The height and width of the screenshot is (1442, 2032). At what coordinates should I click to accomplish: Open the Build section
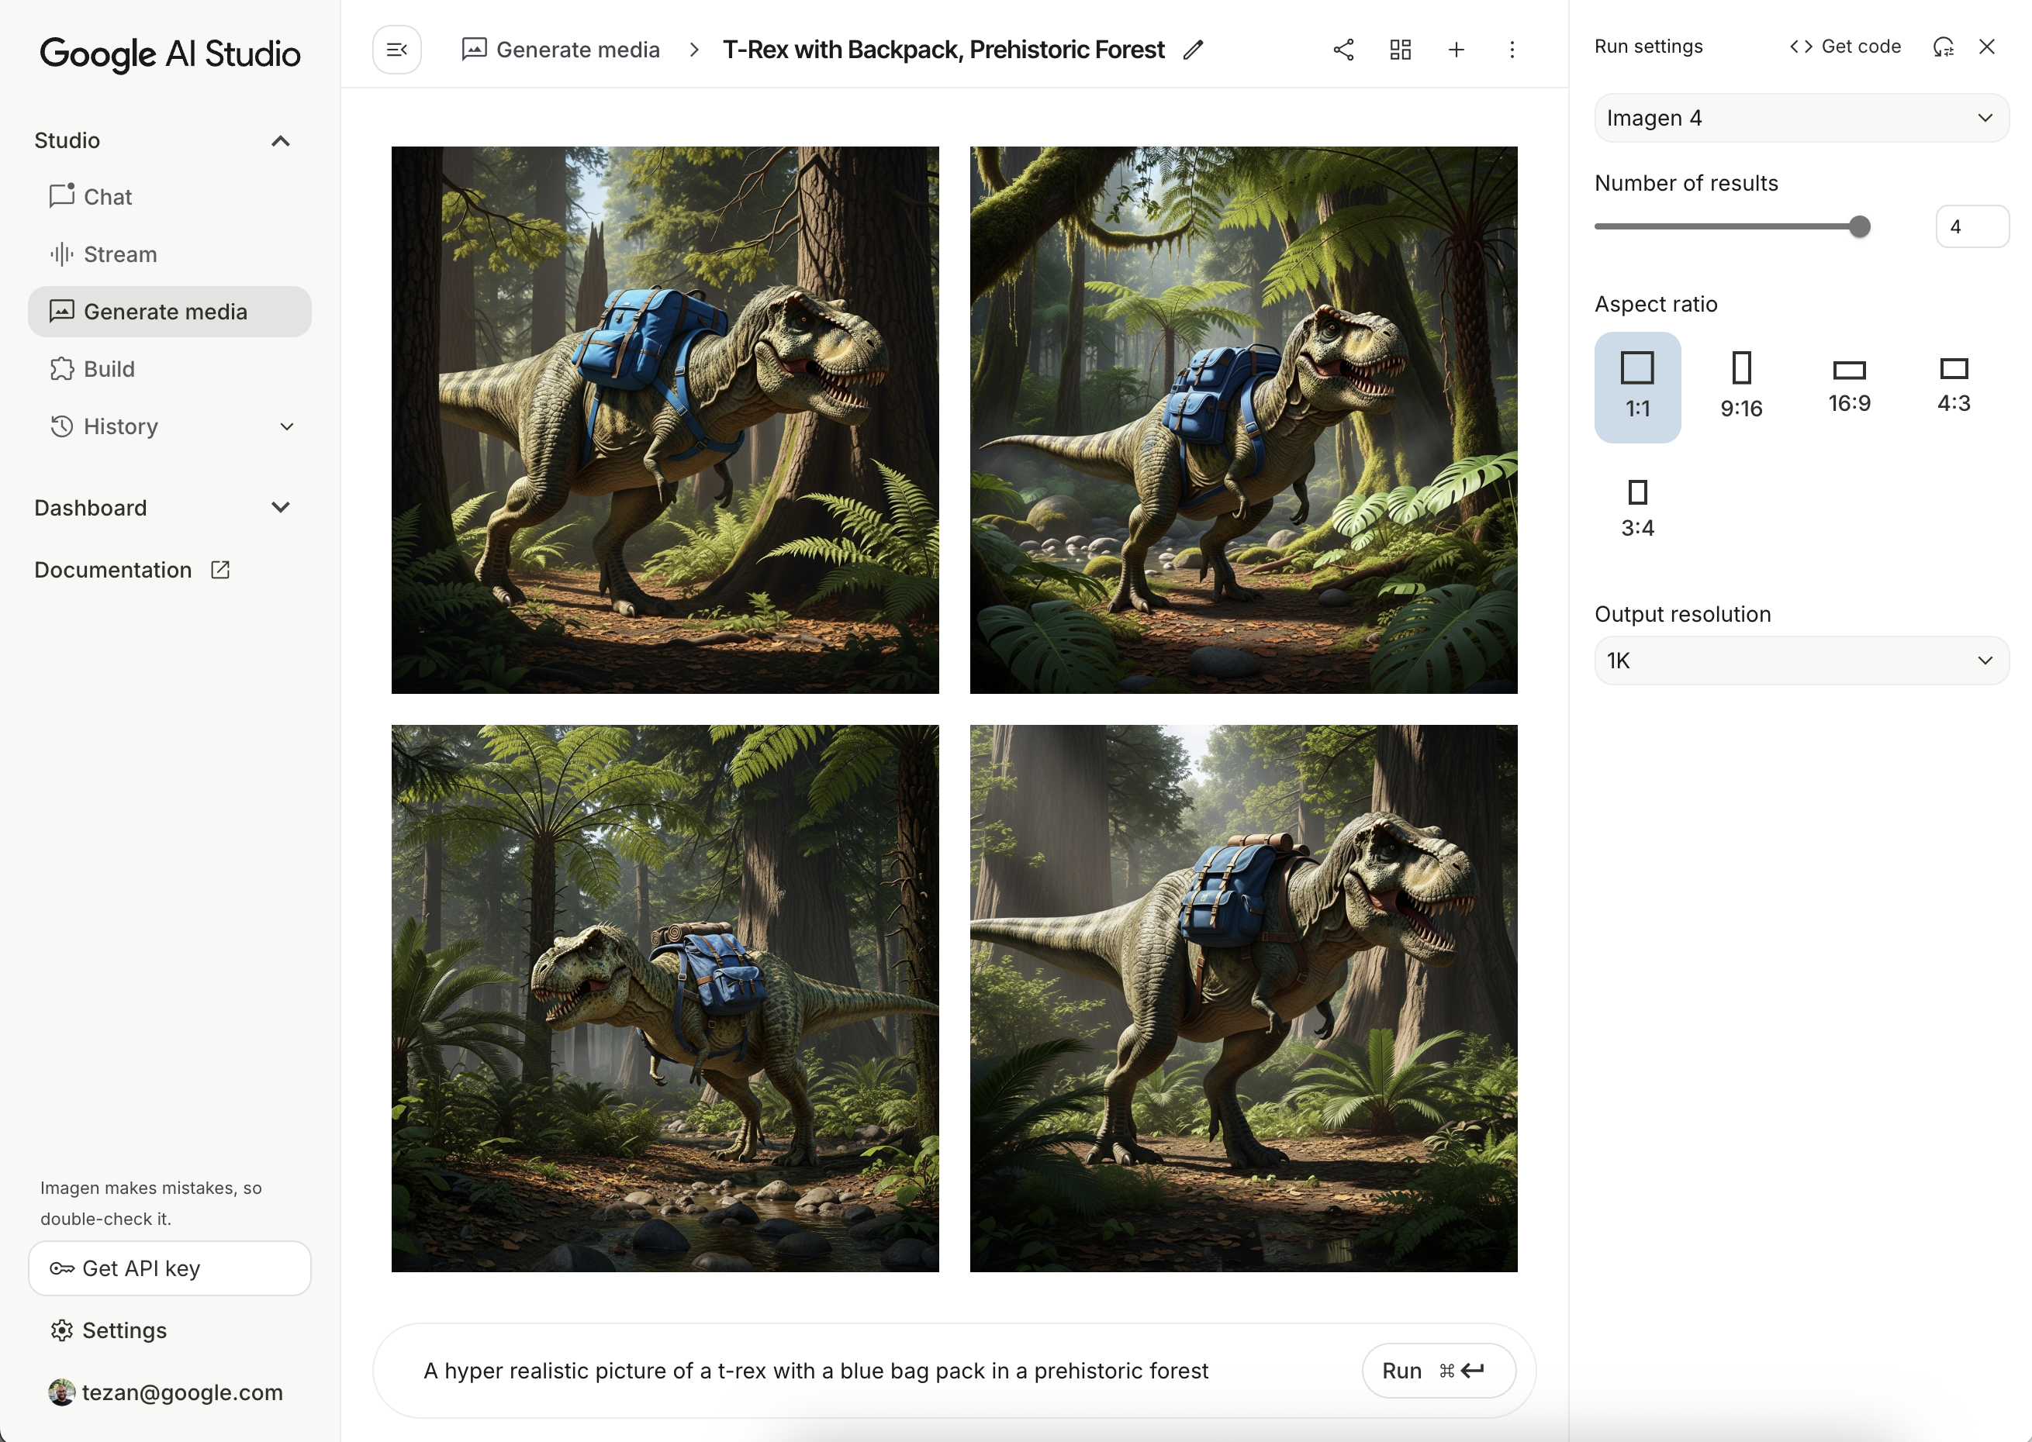click(x=109, y=368)
